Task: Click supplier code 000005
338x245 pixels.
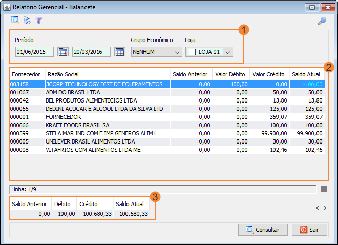Action: [x=19, y=141]
